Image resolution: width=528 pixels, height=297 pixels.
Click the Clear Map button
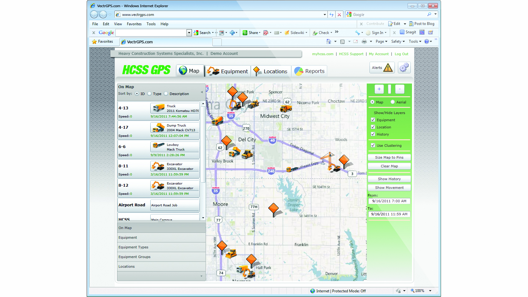[x=389, y=166]
